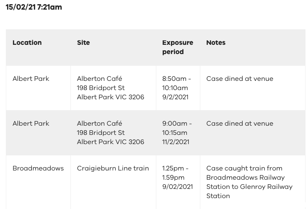Click the Exposure period column header

point(178,47)
